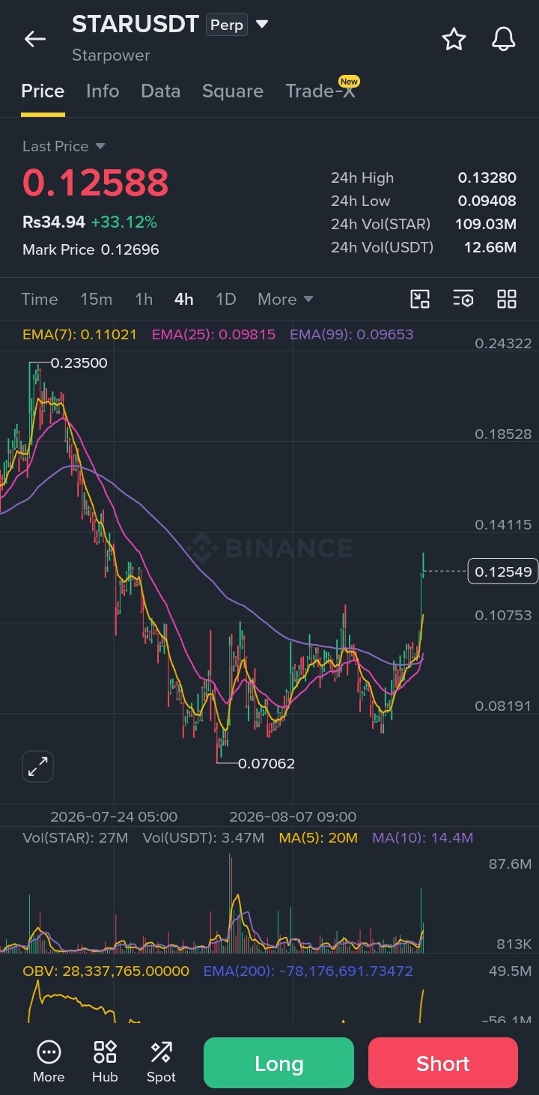Tap the green Long button

tap(278, 1063)
